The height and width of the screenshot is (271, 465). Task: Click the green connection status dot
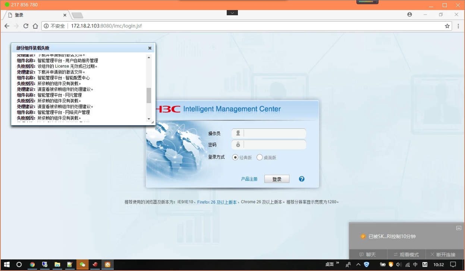click(x=7, y=5)
